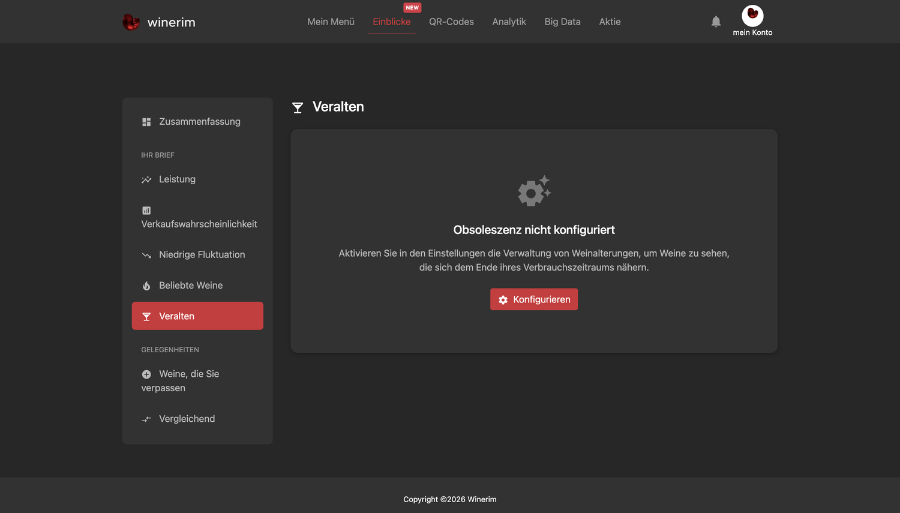This screenshot has width=900, height=513.
Task: Click the winerim logo
Action: (159, 22)
